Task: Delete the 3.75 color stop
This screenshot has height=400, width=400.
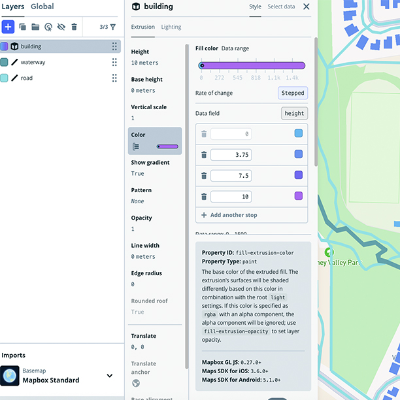Action: click(x=204, y=155)
